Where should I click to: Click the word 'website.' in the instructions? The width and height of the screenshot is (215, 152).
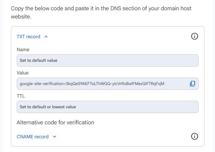21,17
